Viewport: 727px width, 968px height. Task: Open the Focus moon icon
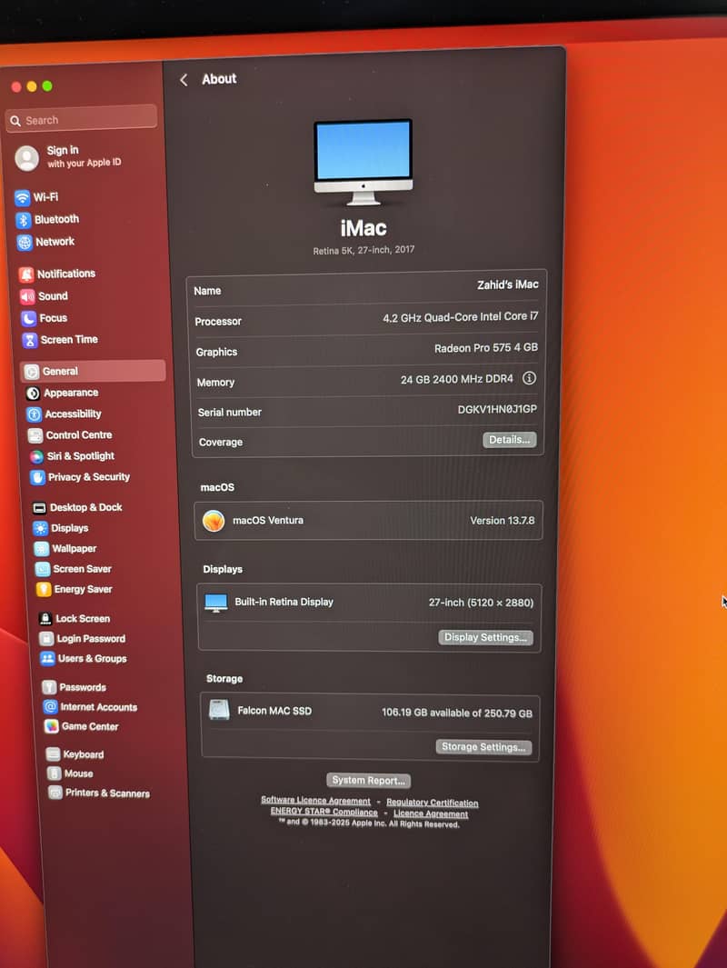29,318
